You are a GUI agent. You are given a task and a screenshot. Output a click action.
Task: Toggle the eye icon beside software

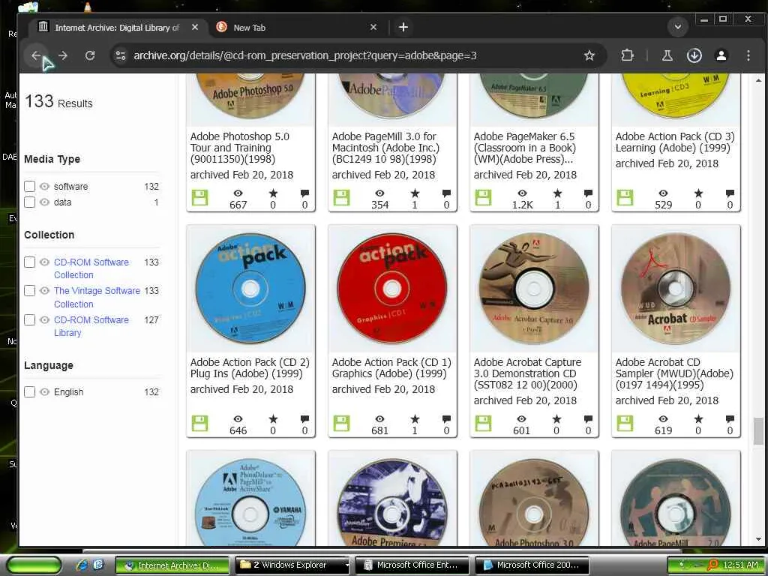44,187
